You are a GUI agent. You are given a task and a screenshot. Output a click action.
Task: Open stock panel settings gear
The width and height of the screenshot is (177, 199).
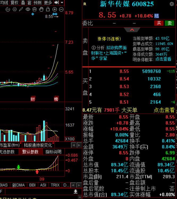(172, 4)
